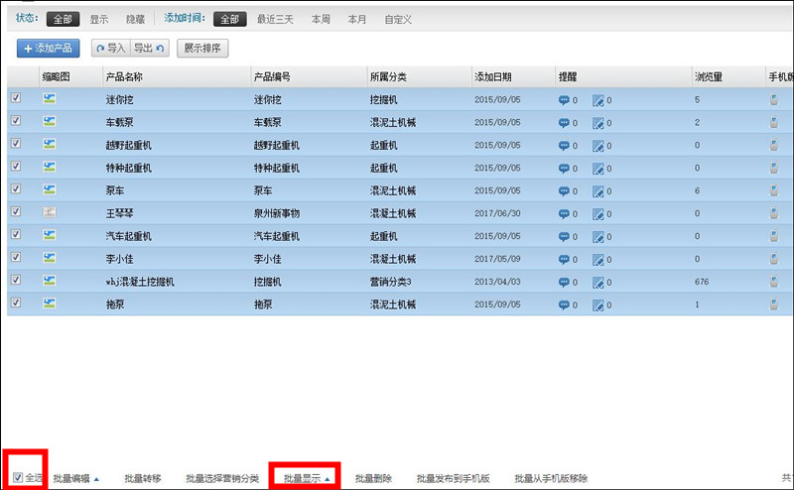Toggle checkbox for whj混凝土挖掘机 row
This screenshot has height=490, width=794.
click(16, 282)
